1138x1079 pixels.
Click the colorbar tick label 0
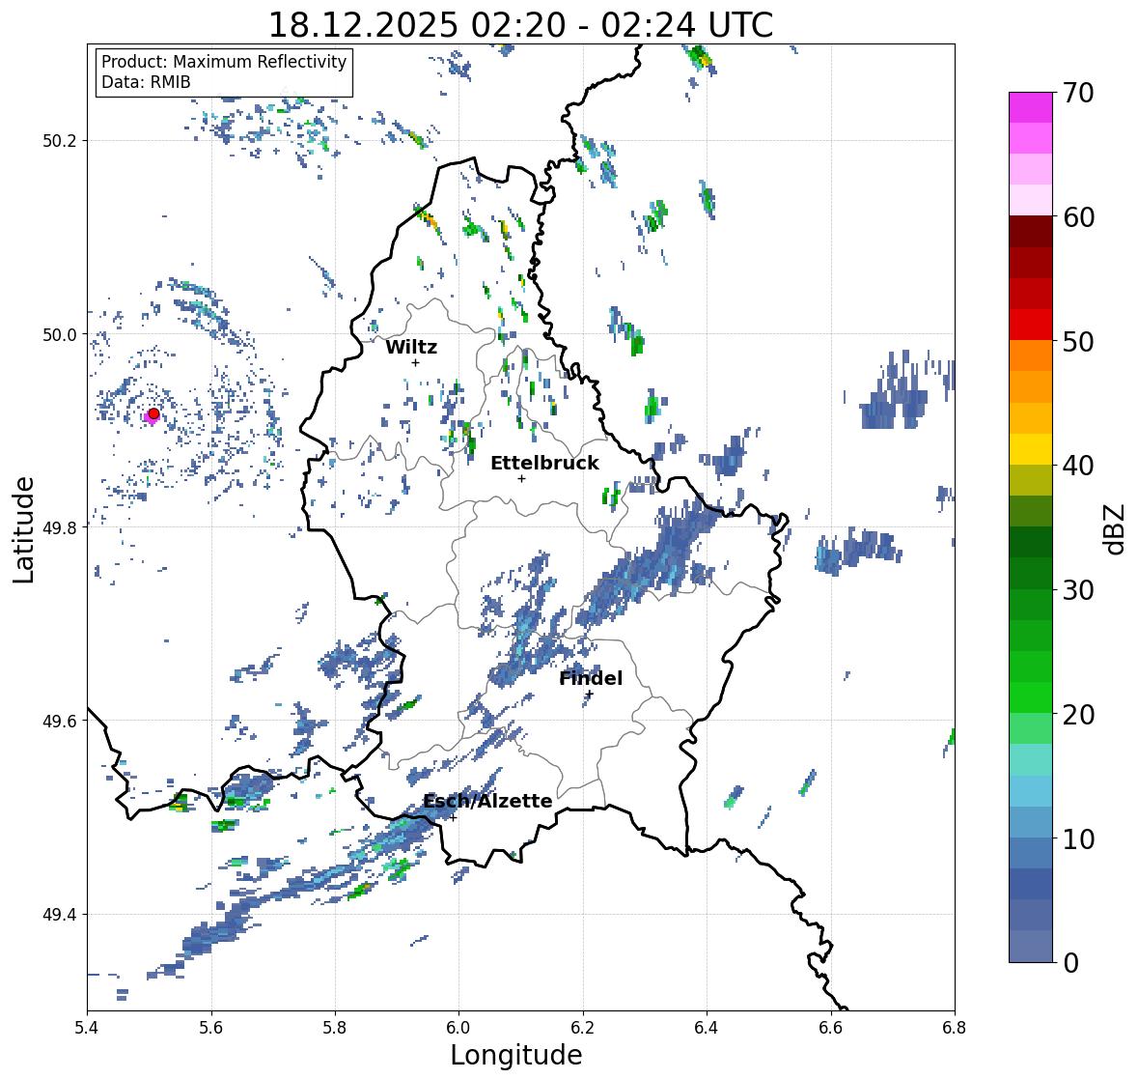coord(1070,963)
